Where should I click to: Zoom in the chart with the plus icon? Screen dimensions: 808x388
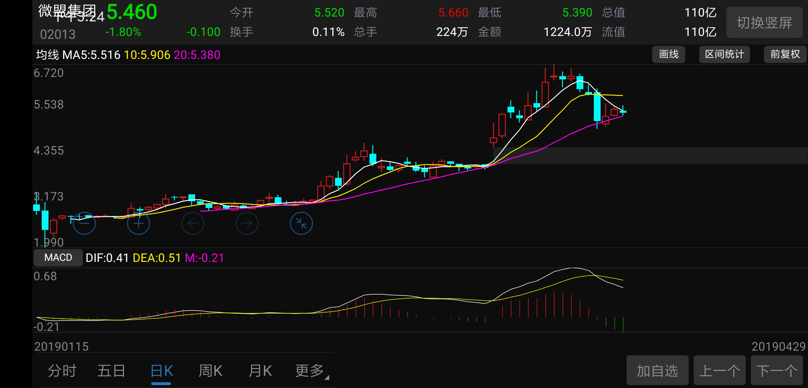pos(138,223)
